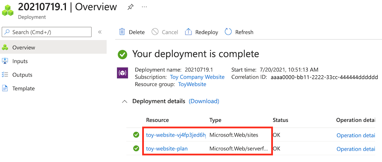
Task: Open the Toy Company Website subscription link
Action: coord(197,77)
